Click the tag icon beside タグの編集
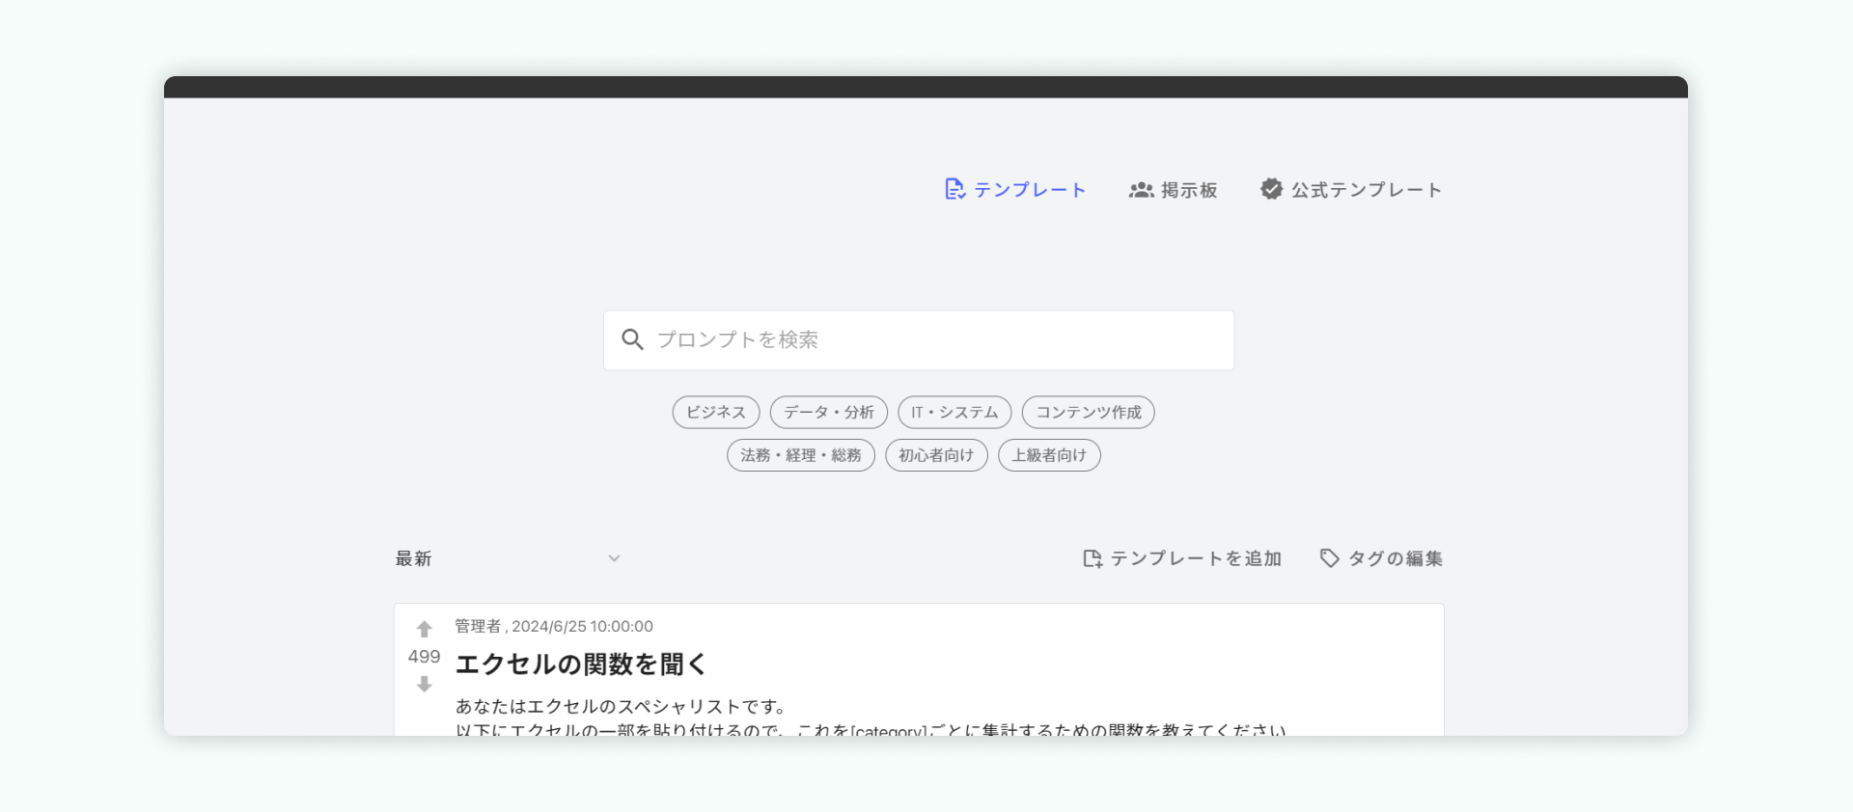This screenshot has width=1853, height=812. (x=1330, y=558)
